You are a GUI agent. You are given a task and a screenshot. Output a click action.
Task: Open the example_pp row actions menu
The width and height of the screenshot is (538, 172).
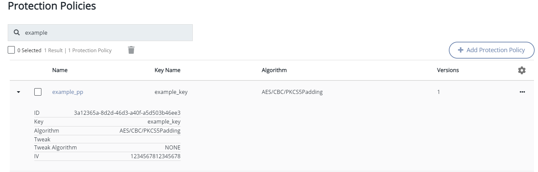pyautogui.click(x=522, y=92)
